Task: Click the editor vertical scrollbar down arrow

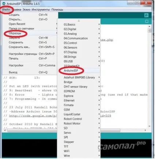Action: (150, 126)
